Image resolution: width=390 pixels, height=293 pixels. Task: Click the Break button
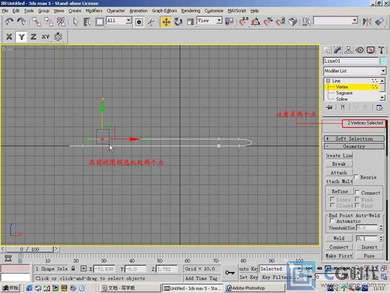[x=339, y=164]
